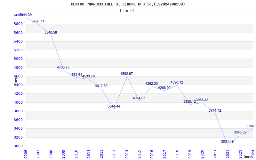Click the y-axis value 3600
The width and height of the screenshot is (256, 160).
[x=18, y=120]
